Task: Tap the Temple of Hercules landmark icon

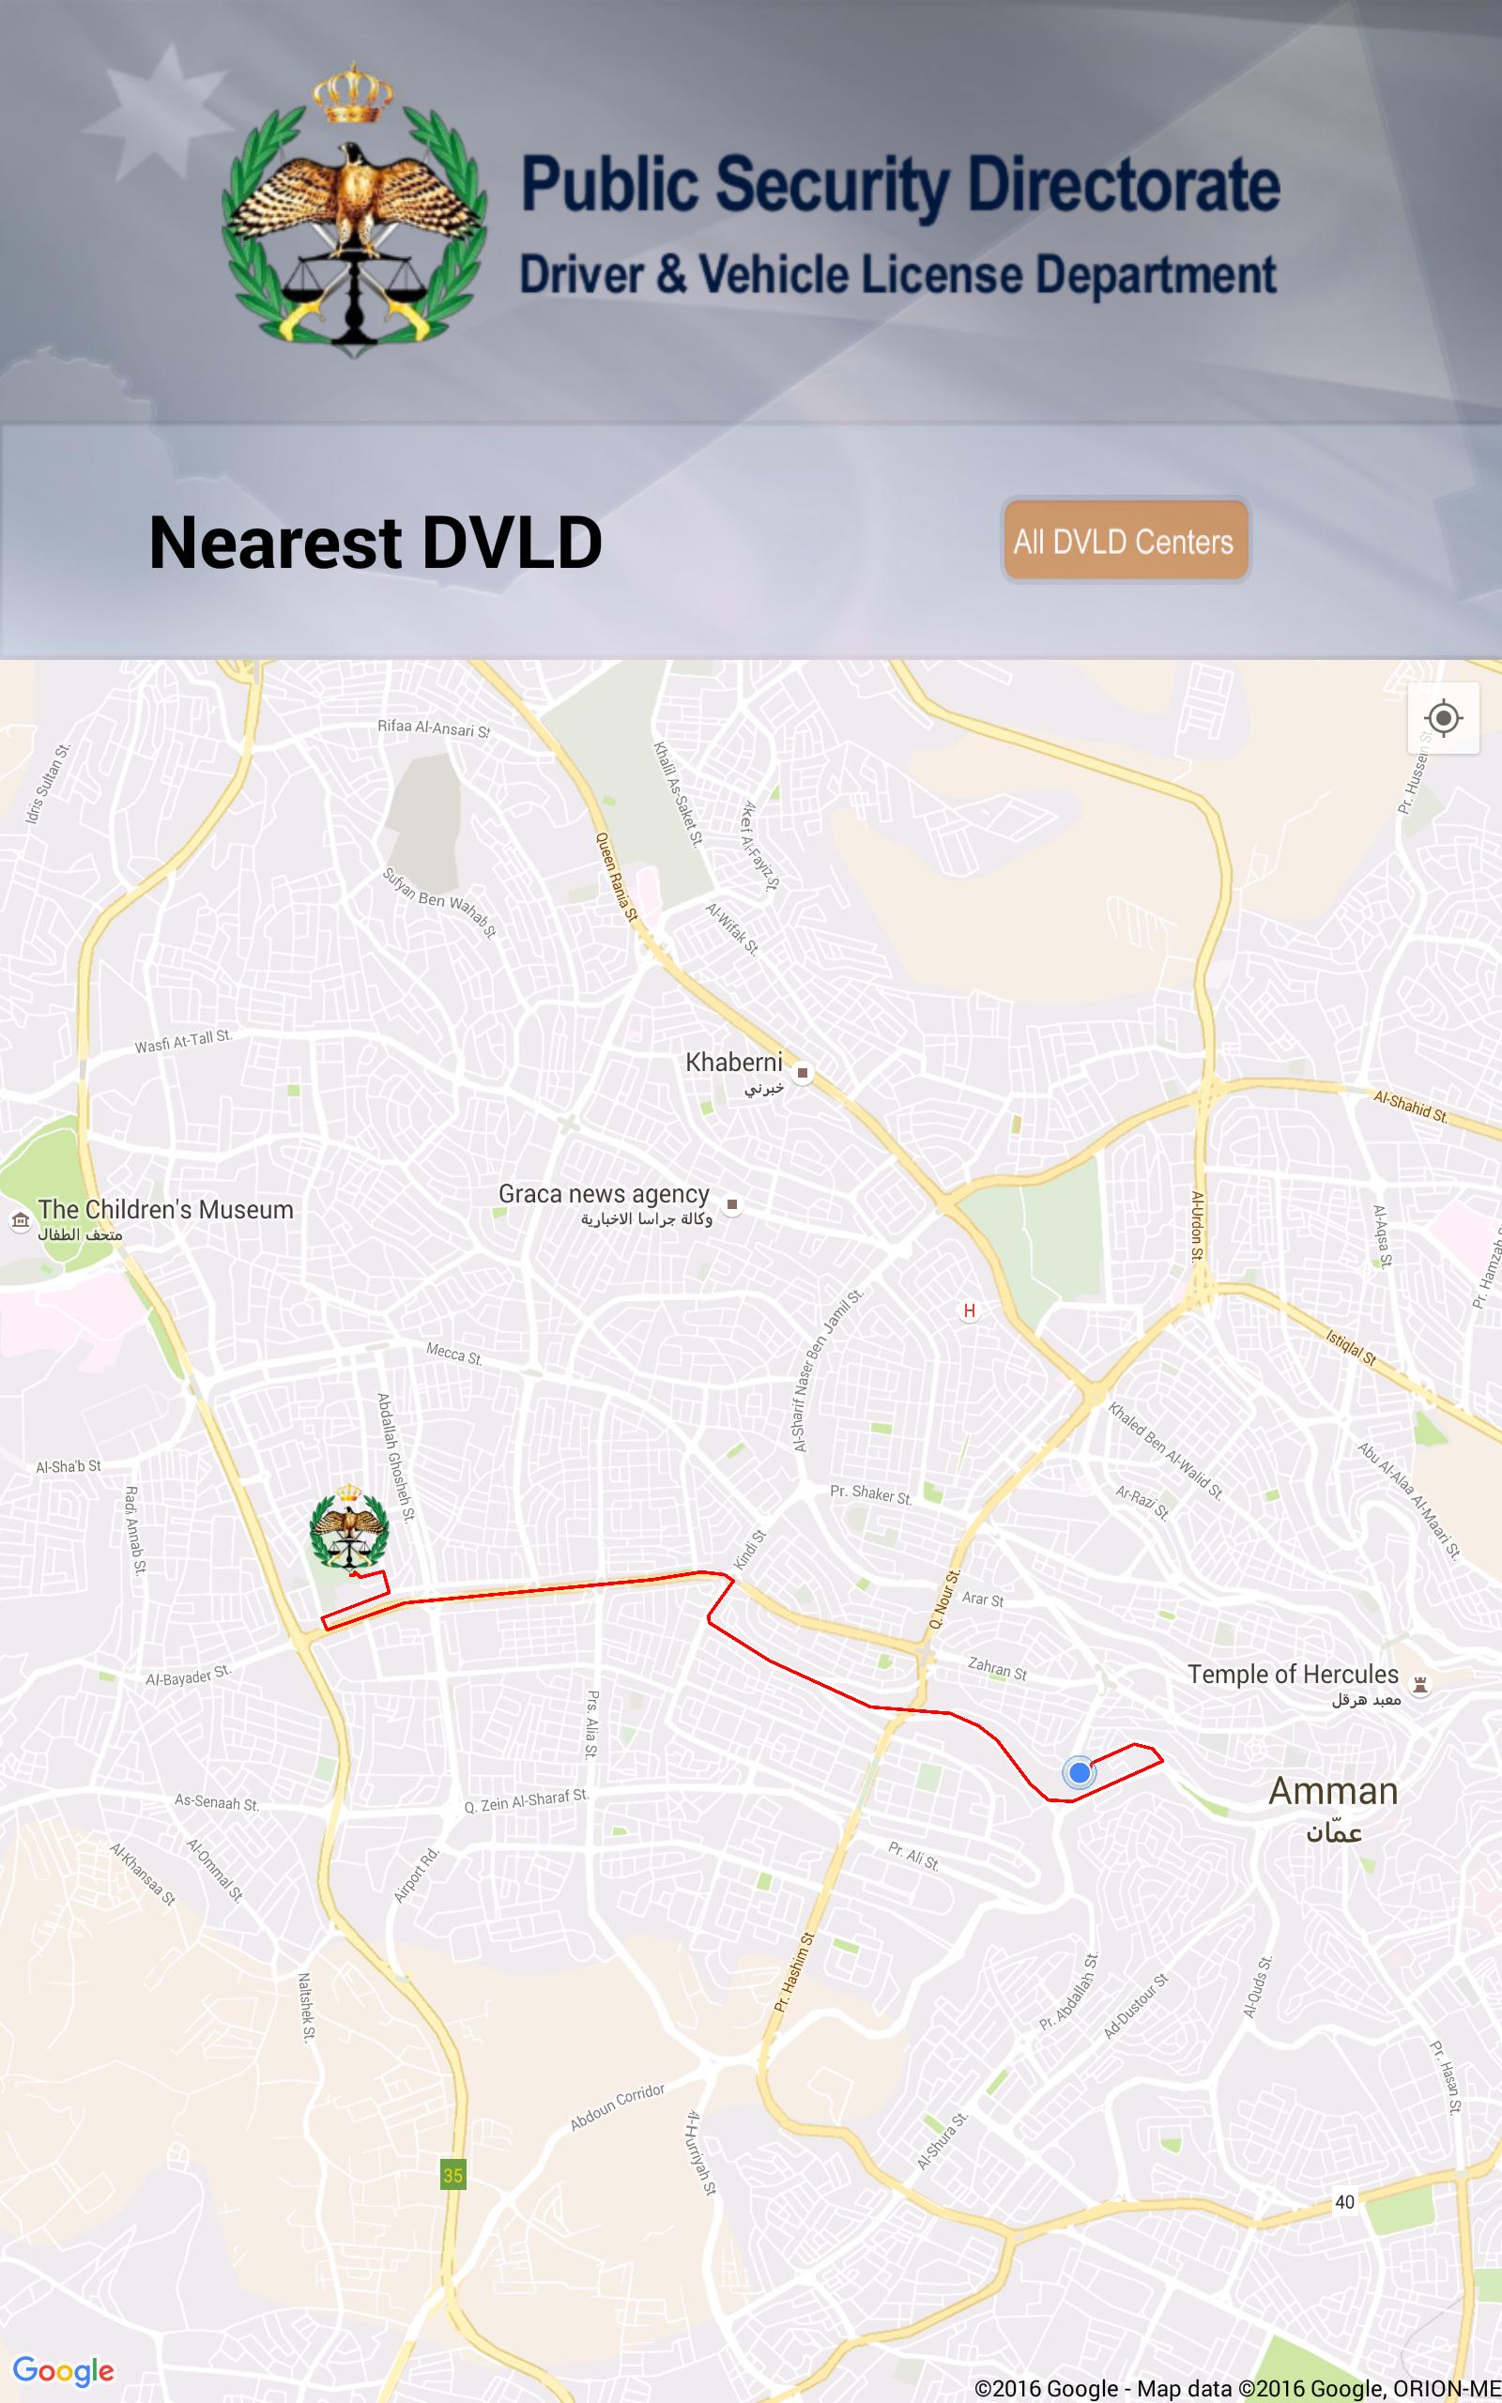Action: coord(1420,1684)
